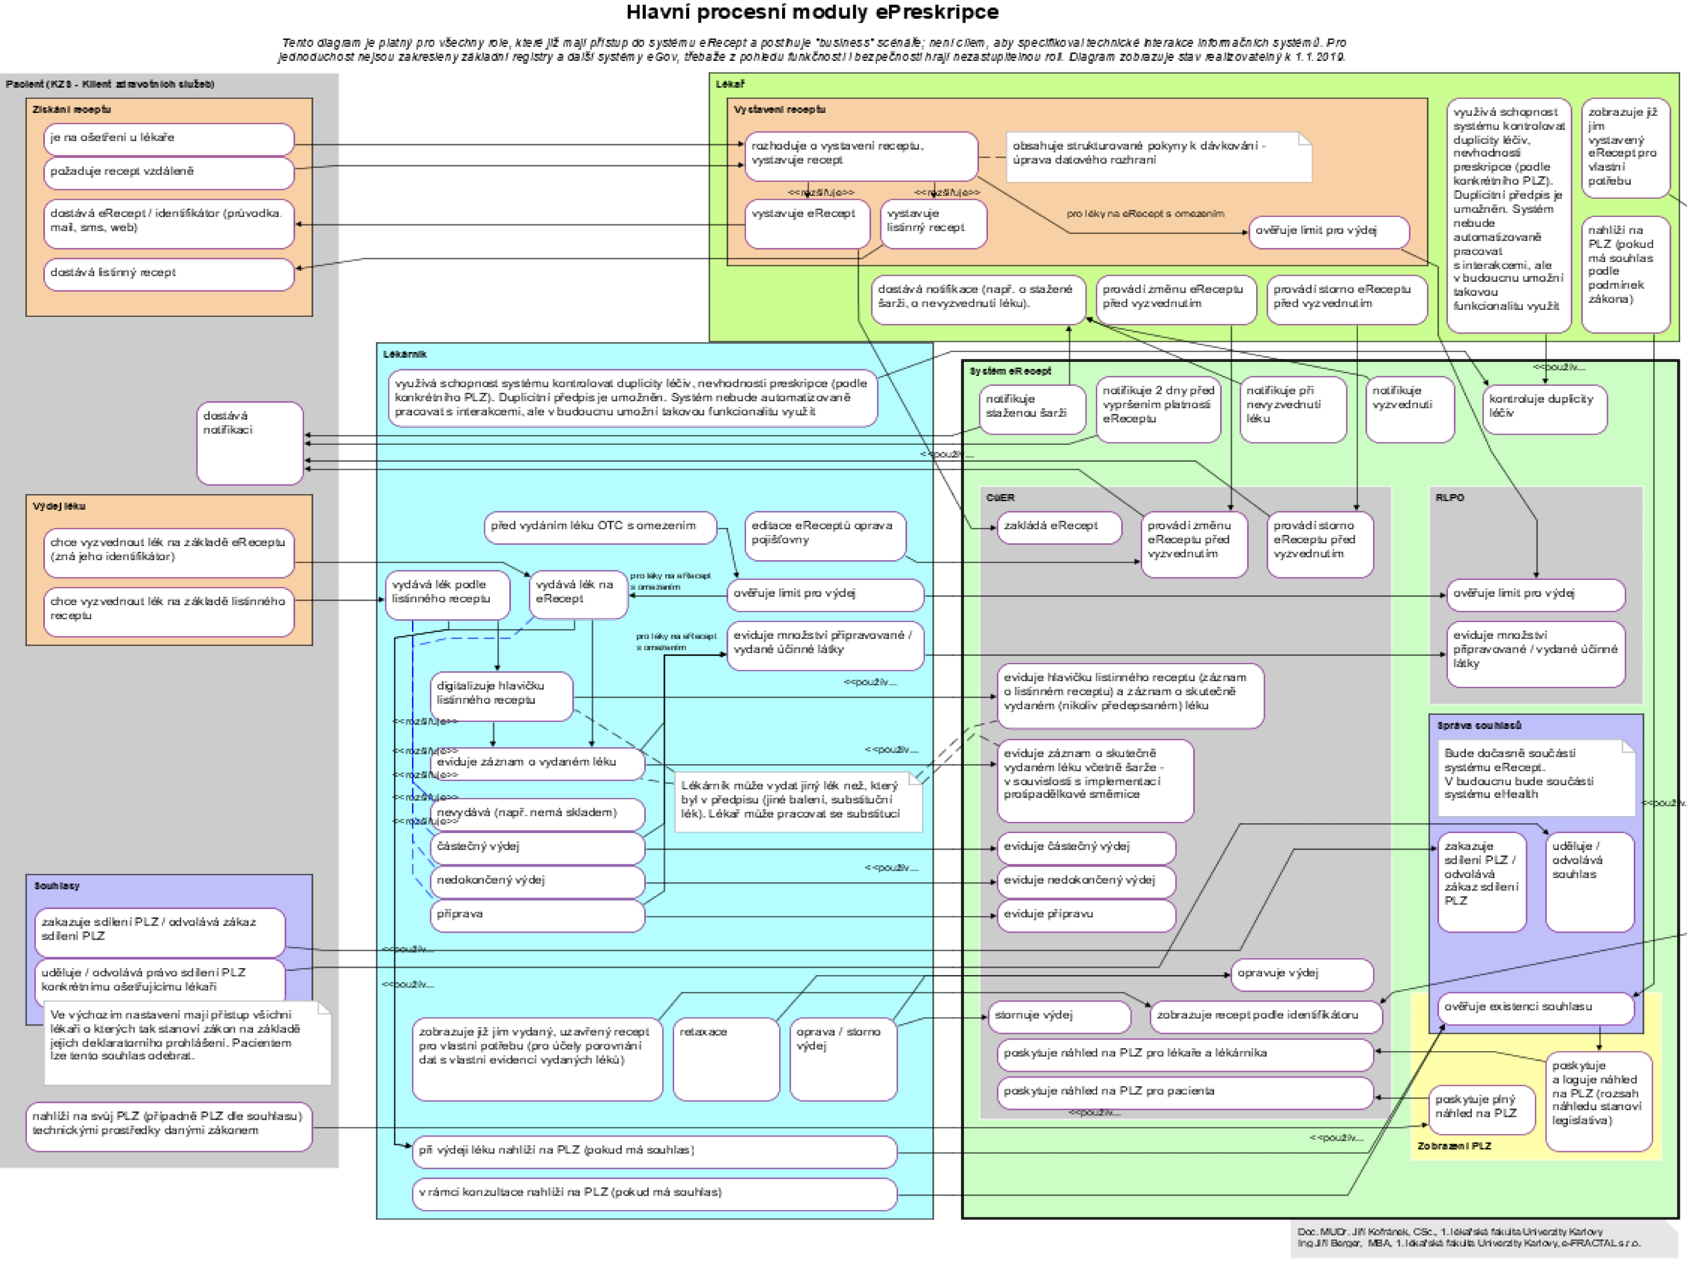The width and height of the screenshot is (1687, 1264).
Task: Click the 'digitalizuje hlavičku listinného receptu' box
Action: tap(501, 695)
